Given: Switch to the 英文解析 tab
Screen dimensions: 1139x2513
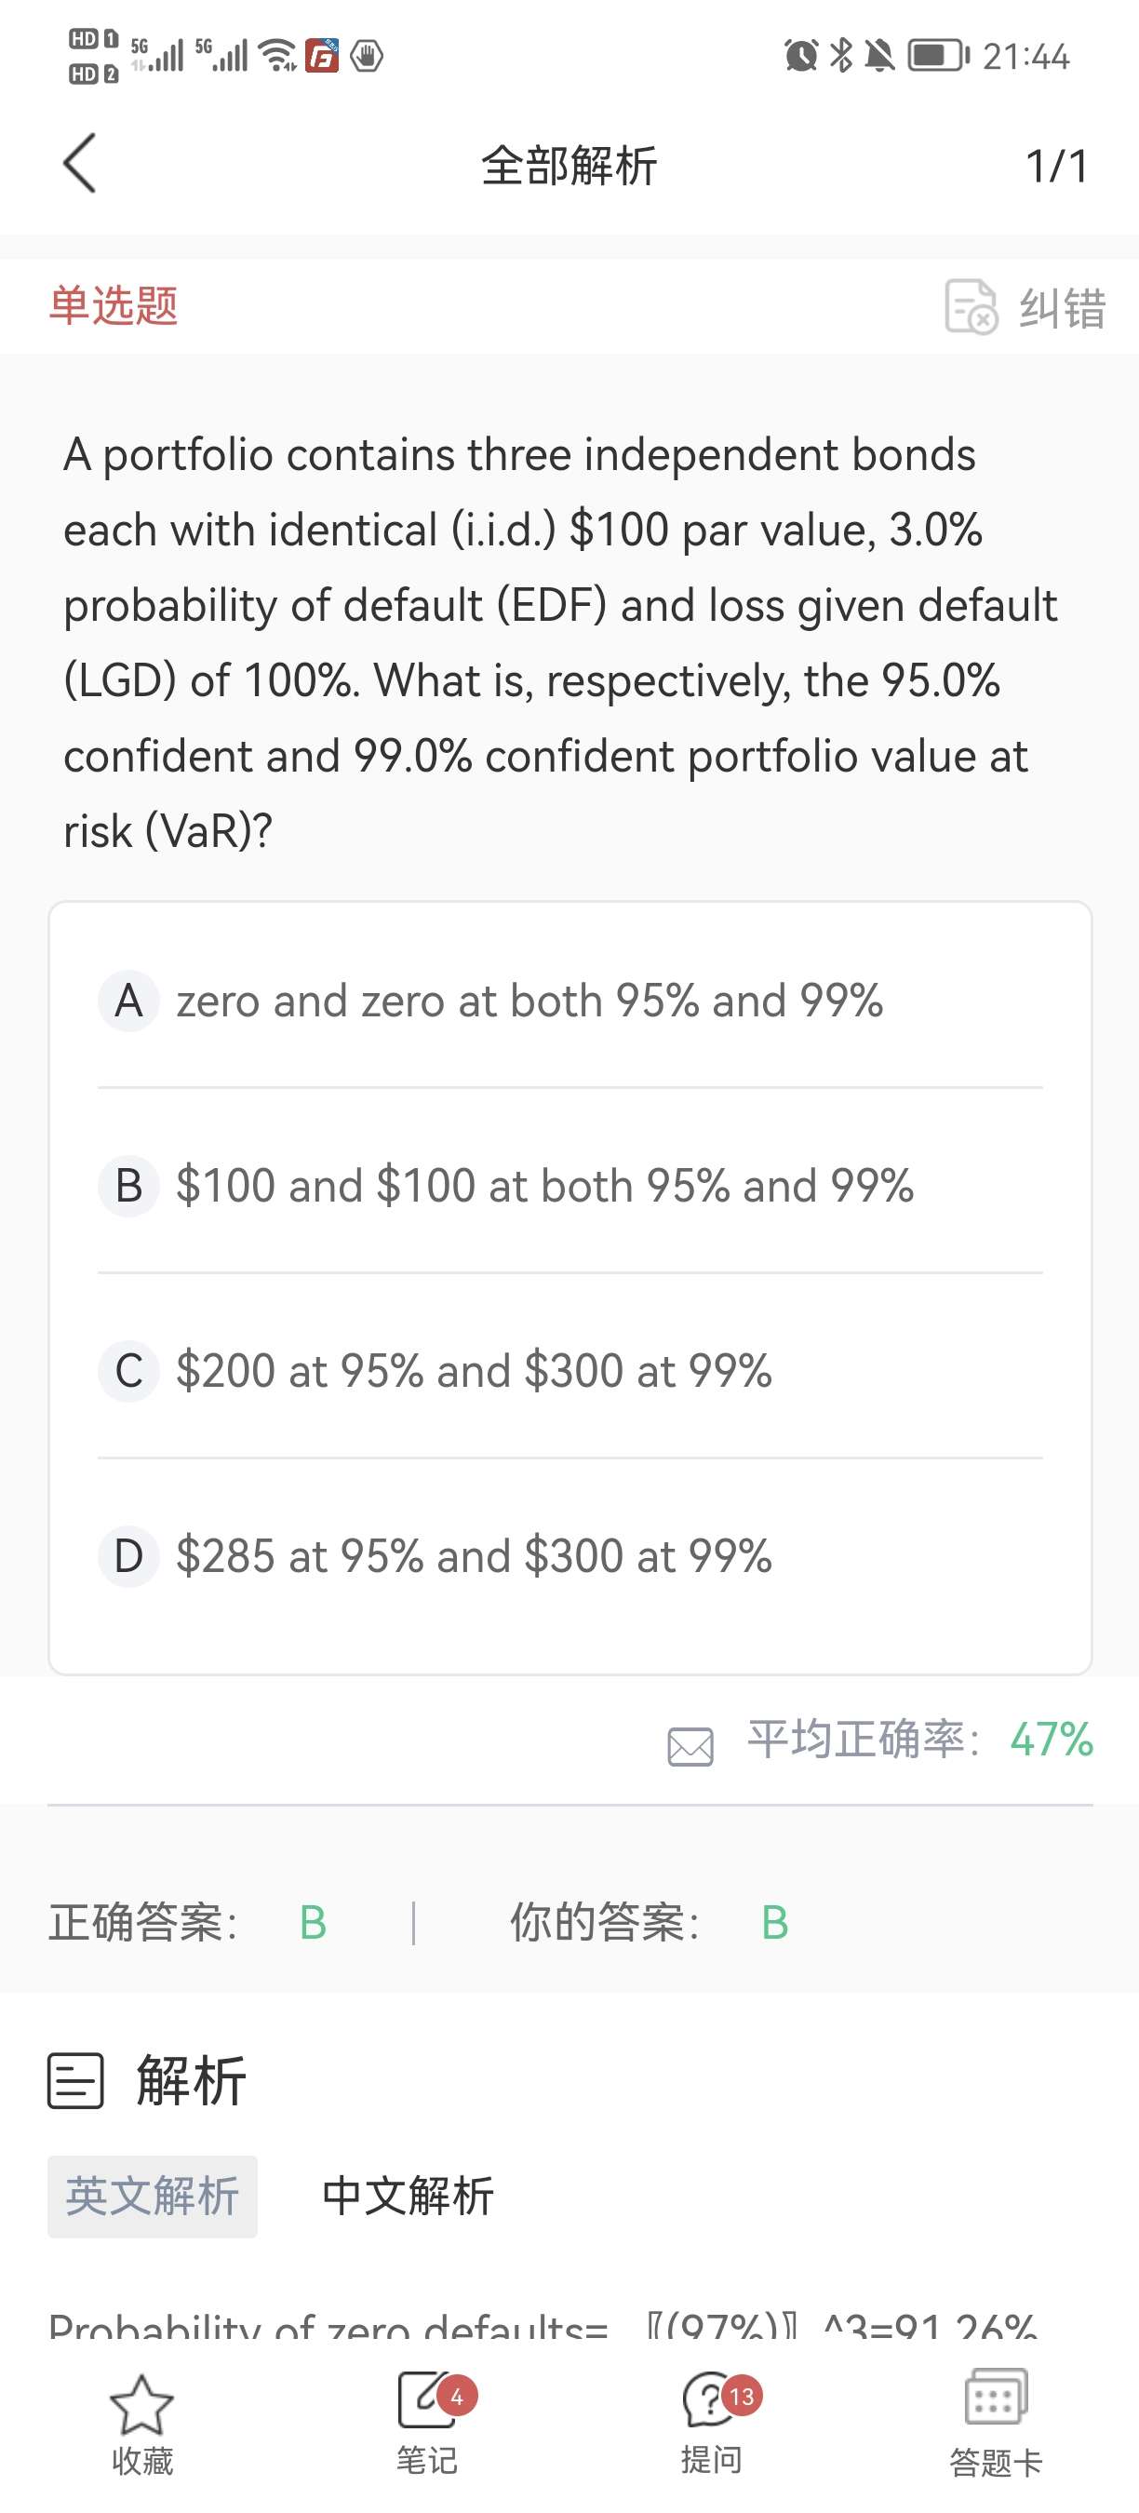Looking at the screenshot, I should pos(152,2196).
